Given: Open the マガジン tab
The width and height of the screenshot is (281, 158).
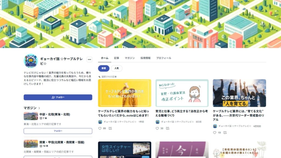Looking at the screenshot, I should (130, 58).
